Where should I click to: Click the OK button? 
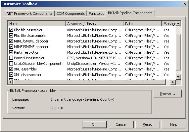coord(94,124)
